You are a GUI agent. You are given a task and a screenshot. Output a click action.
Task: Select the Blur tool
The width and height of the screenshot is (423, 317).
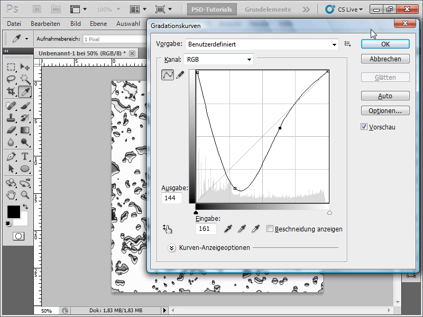pos(11,142)
